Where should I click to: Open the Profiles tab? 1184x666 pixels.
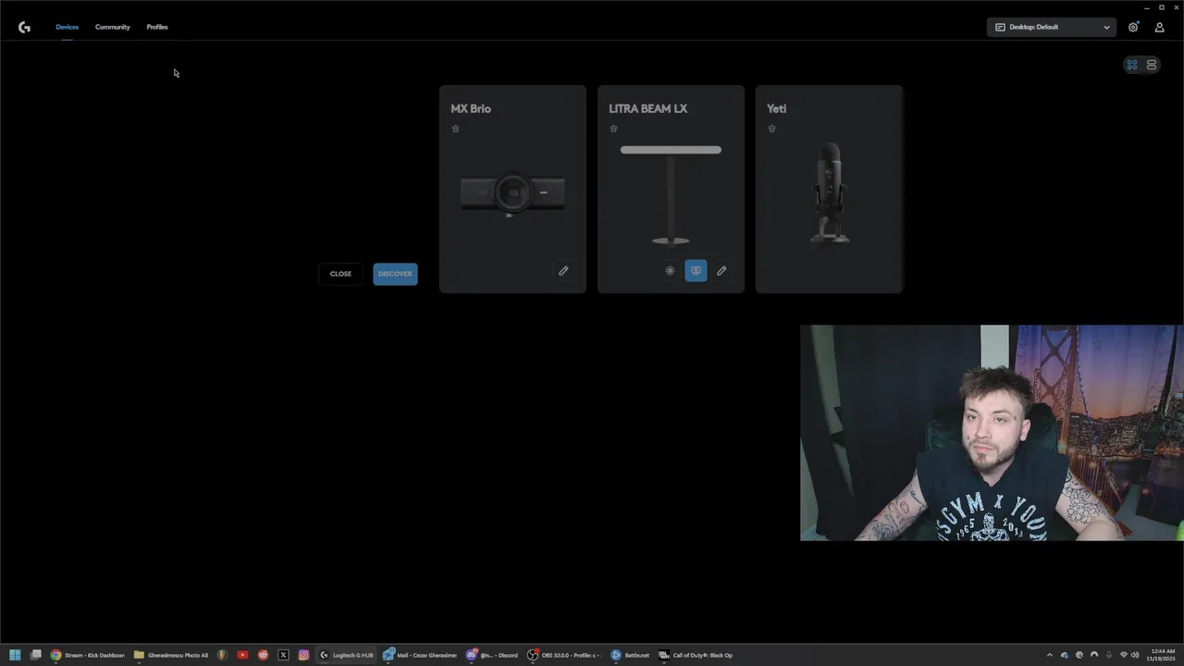click(x=157, y=27)
